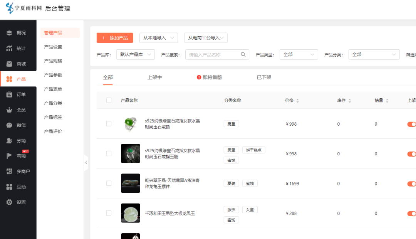416x239 pixels.
Task: Select 产品标签 in the submenu
Action: [x=53, y=117]
